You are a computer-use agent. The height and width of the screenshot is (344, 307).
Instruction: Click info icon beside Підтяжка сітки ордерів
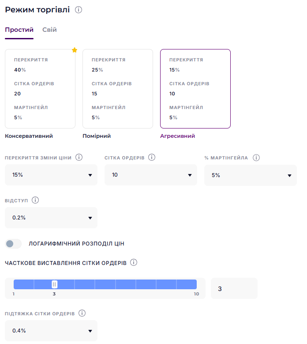pos(82,313)
